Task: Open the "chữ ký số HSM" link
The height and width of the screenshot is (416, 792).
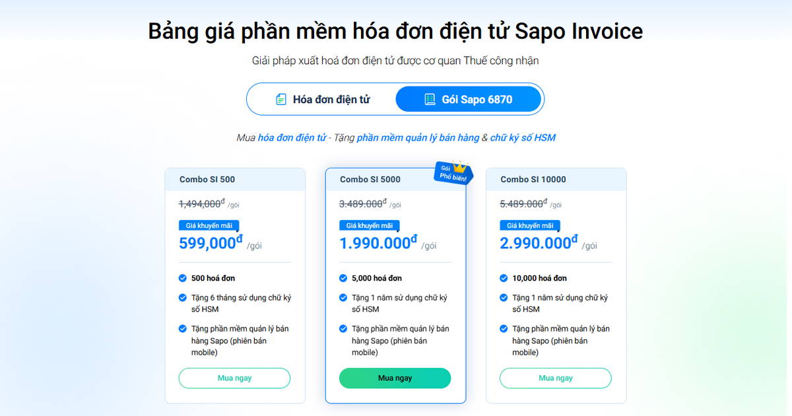Action: click(x=522, y=137)
